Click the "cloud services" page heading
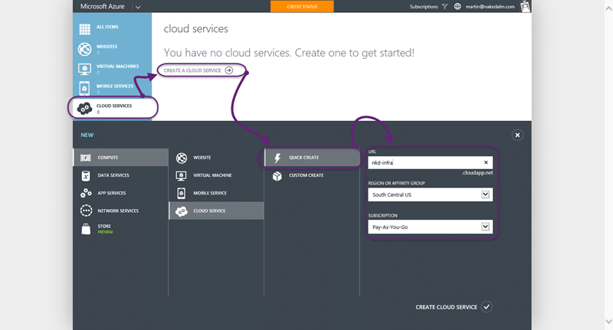 [x=196, y=29]
